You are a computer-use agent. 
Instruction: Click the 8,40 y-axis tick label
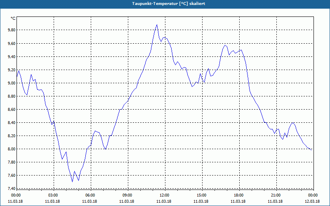(12, 122)
